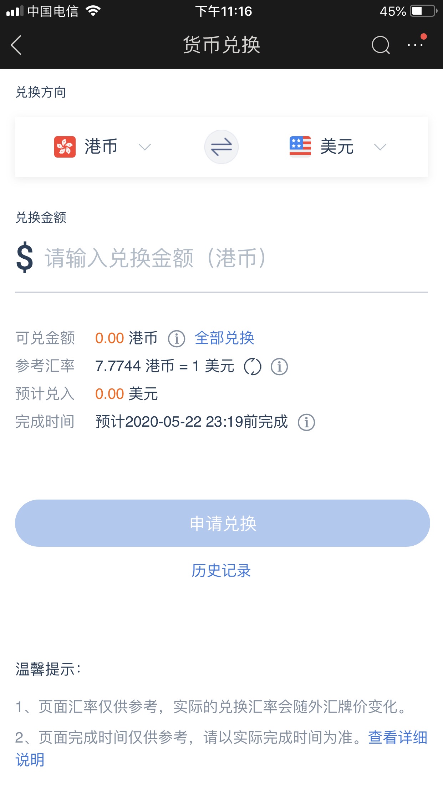Tap the Hong Kong flag icon
The image size is (443, 789).
pyautogui.click(x=65, y=147)
